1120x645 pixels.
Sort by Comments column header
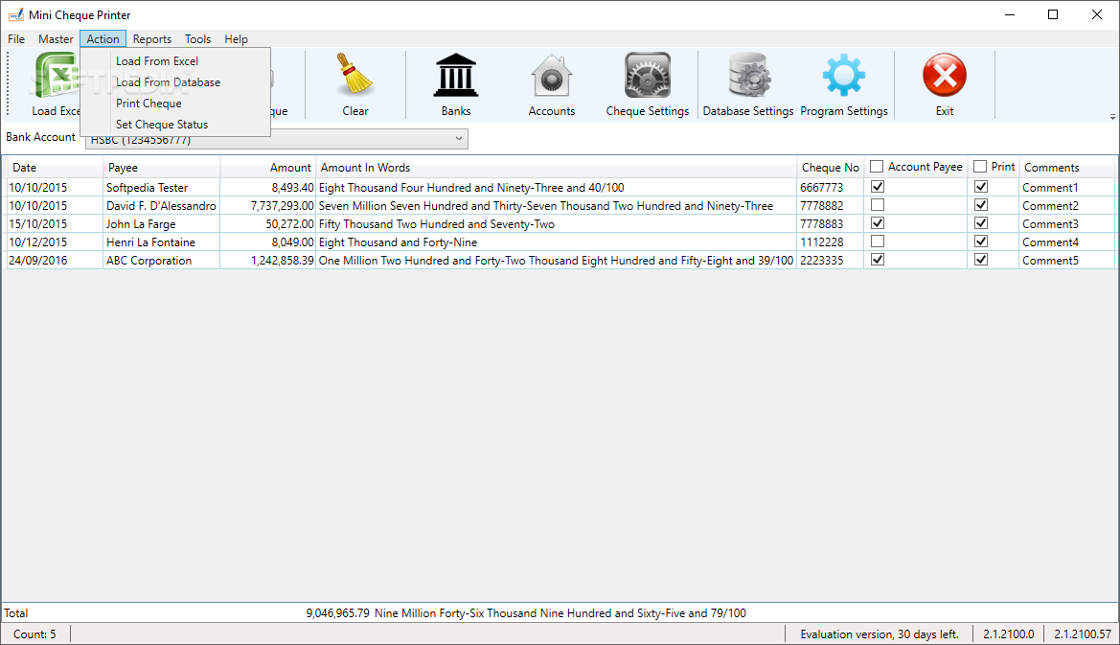pos(1066,167)
